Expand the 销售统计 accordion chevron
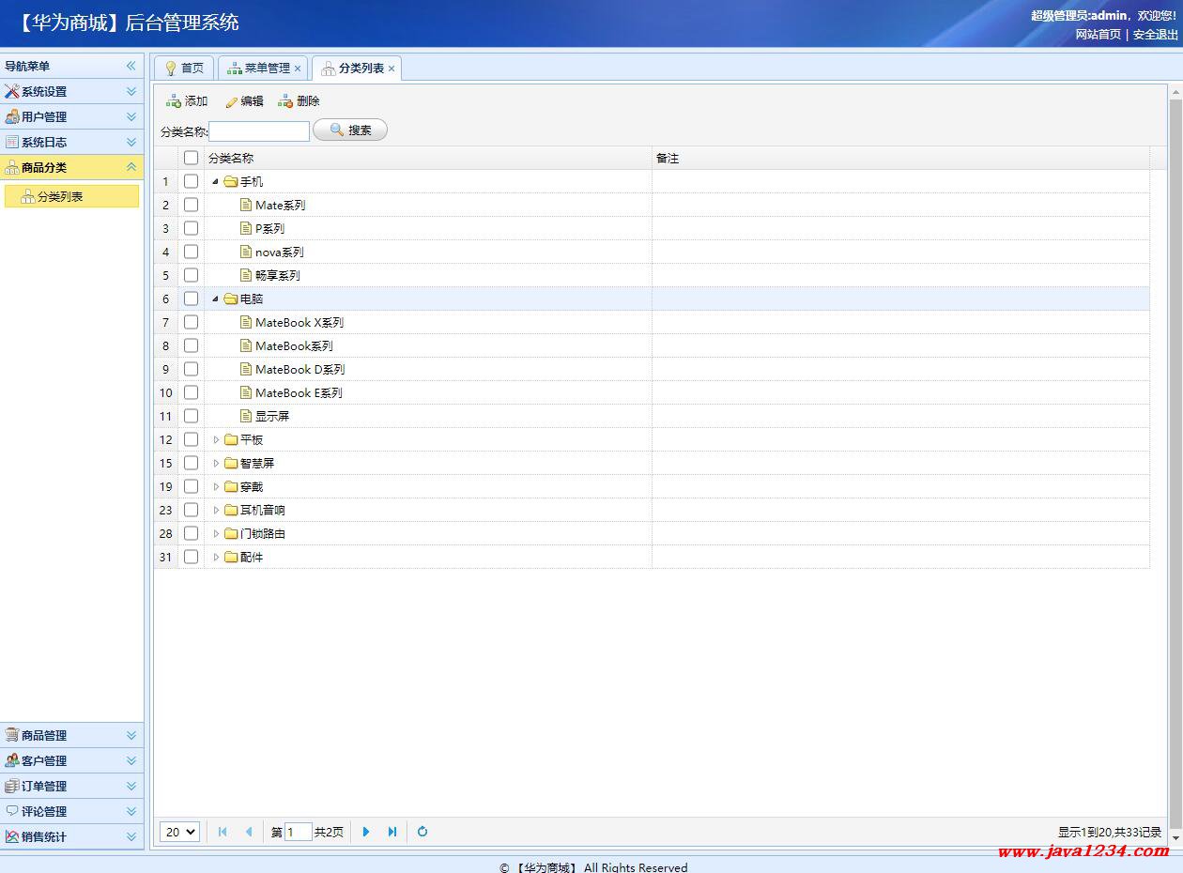 pos(131,836)
